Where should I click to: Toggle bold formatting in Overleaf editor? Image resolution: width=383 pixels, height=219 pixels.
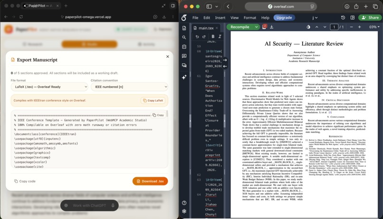[213, 36]
